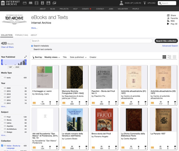
Task: Expand More years in Year filter
Action: point(4,107)
